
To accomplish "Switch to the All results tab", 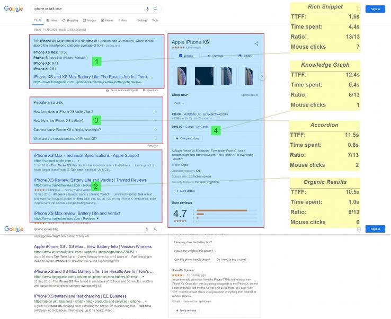I will (38, 21).
